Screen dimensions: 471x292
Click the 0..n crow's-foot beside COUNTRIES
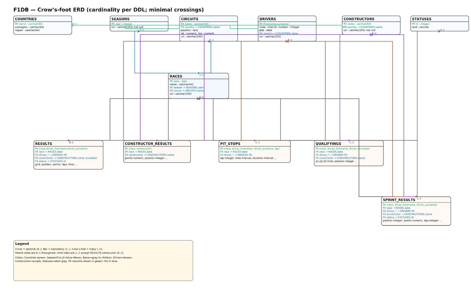tap(74, 24)
